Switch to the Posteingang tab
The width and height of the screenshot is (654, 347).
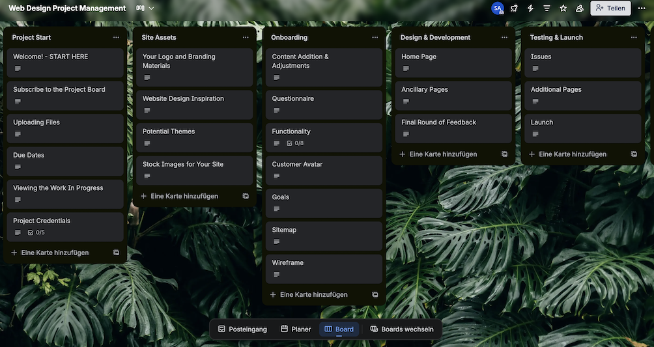click(242, 329)
